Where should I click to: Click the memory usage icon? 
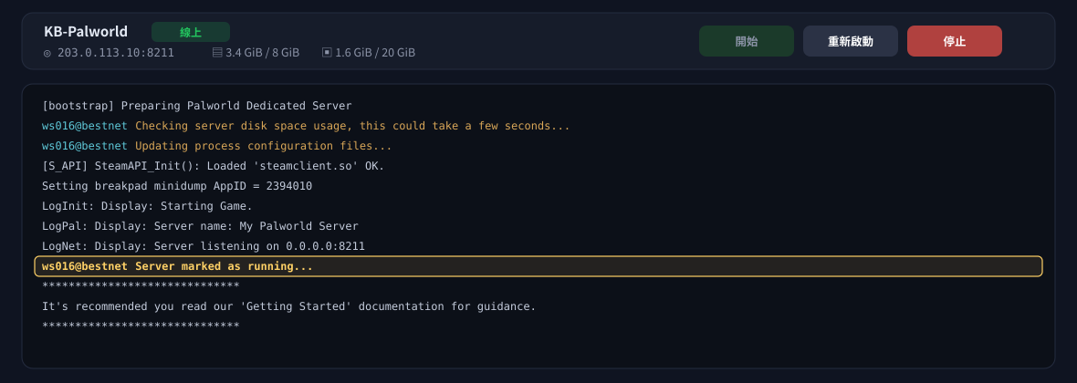(x=217, y=52)
